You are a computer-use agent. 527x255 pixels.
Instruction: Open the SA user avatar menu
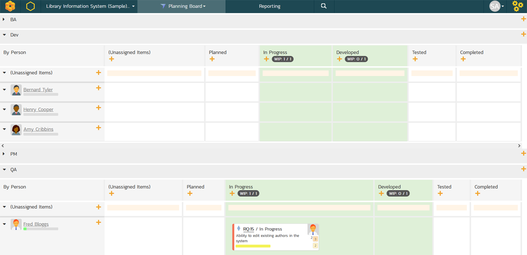[x=497, y=6]
